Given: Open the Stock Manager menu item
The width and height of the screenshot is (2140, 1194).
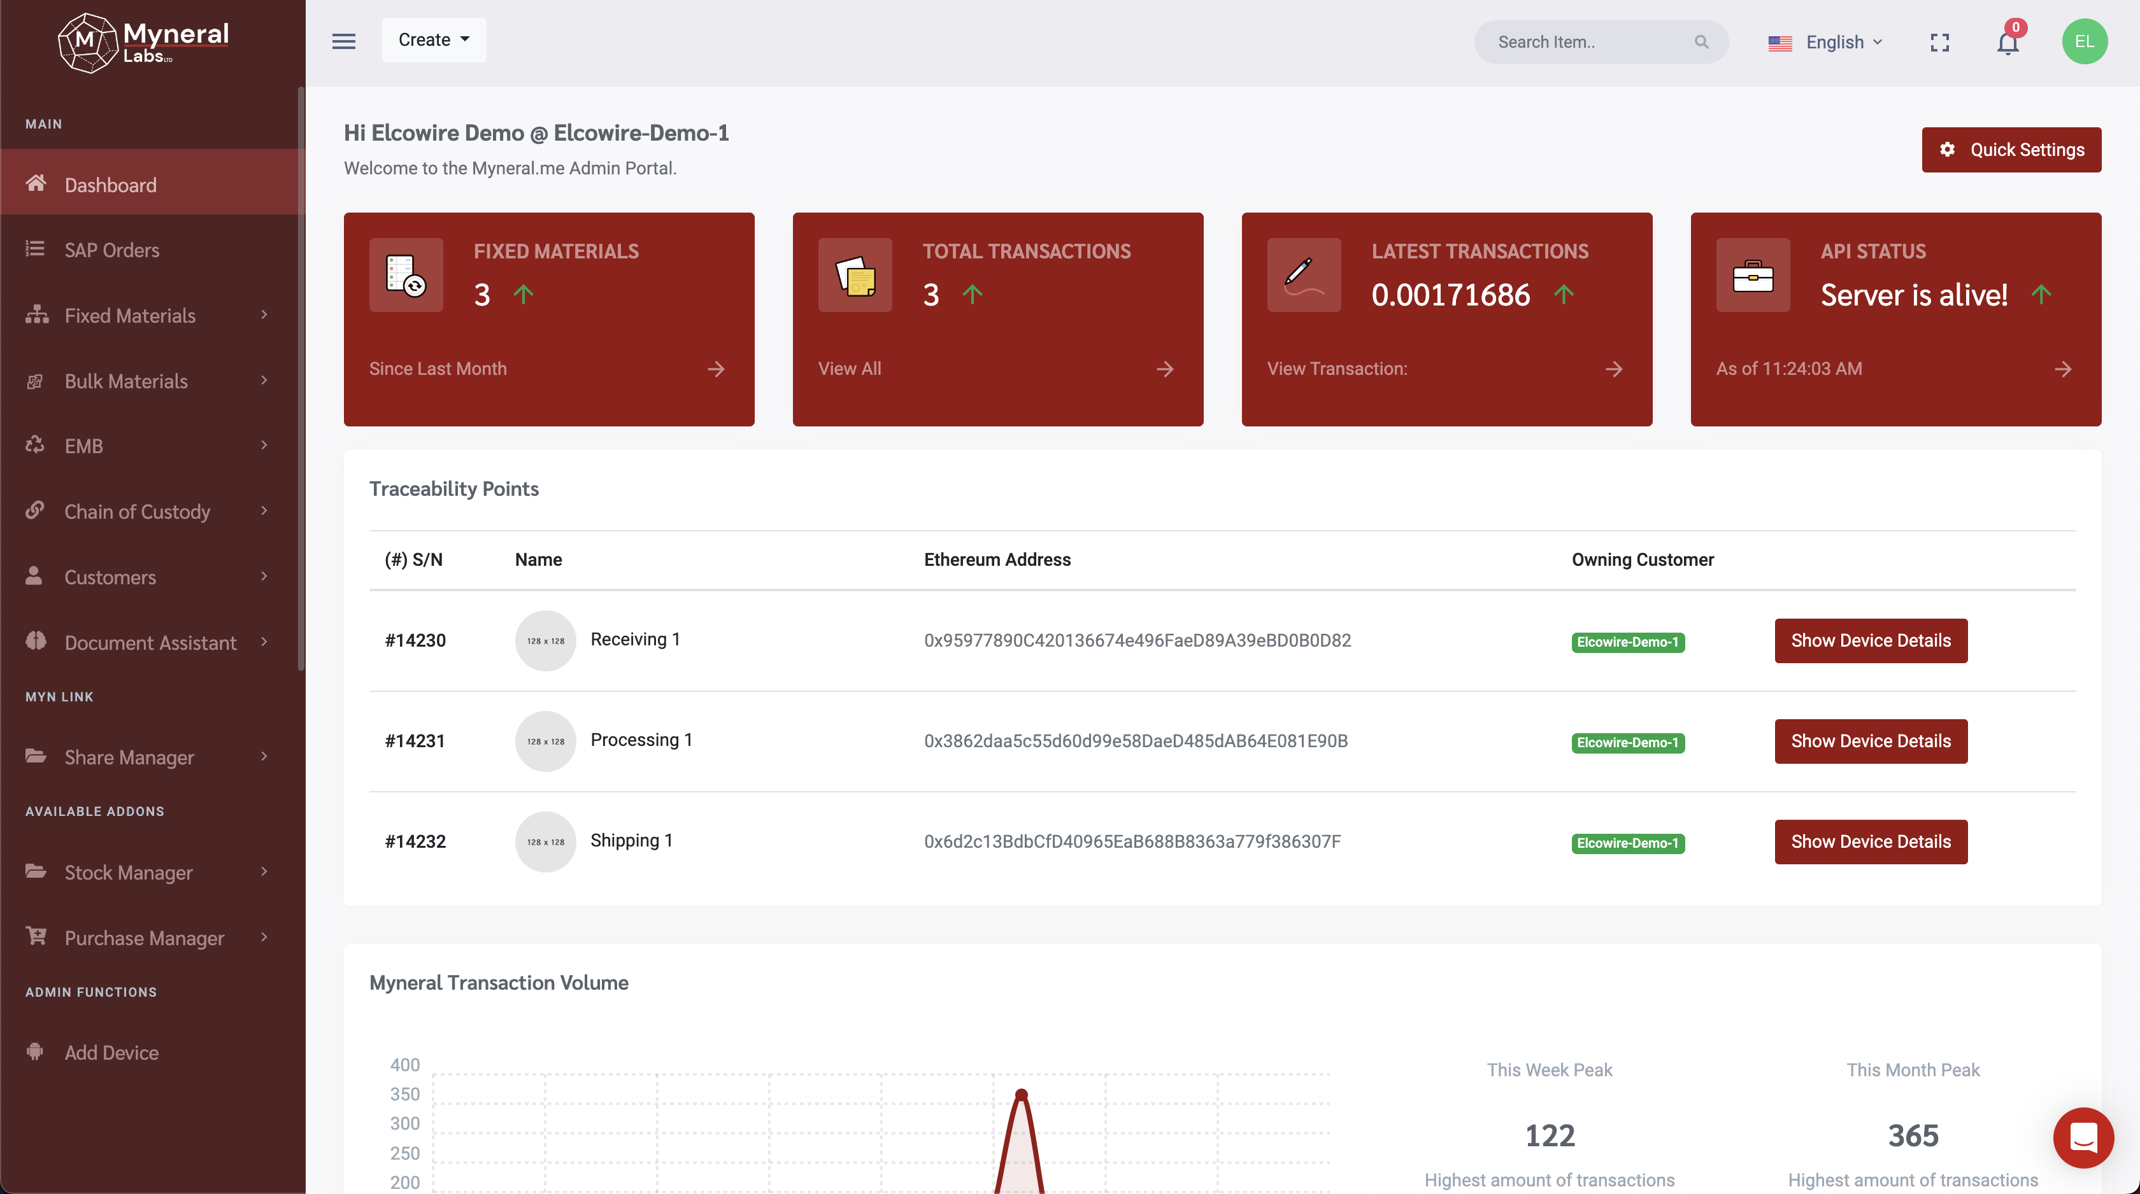Looking at the screenshot, I should 153,872.
